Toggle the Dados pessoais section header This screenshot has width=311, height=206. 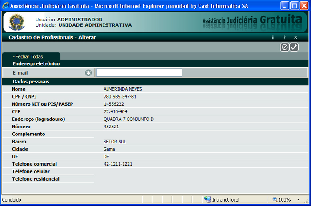(155, 82)
